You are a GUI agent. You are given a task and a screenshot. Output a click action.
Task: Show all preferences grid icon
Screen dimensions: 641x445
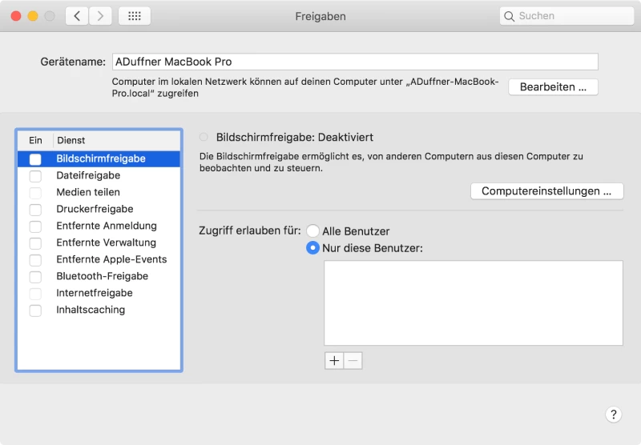tap(135, 16)
